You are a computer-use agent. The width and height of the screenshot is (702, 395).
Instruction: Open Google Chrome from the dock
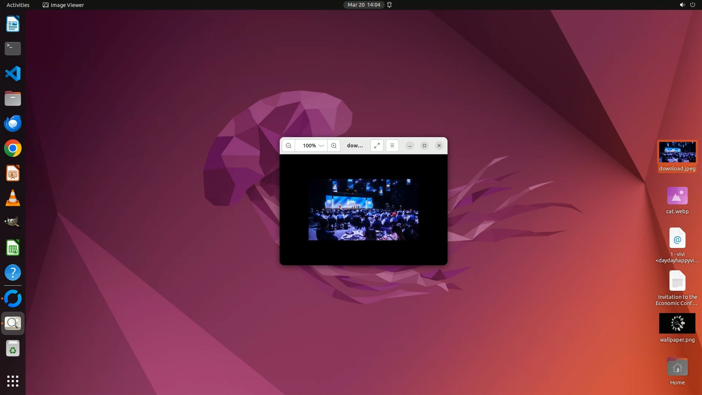(13, 148)
